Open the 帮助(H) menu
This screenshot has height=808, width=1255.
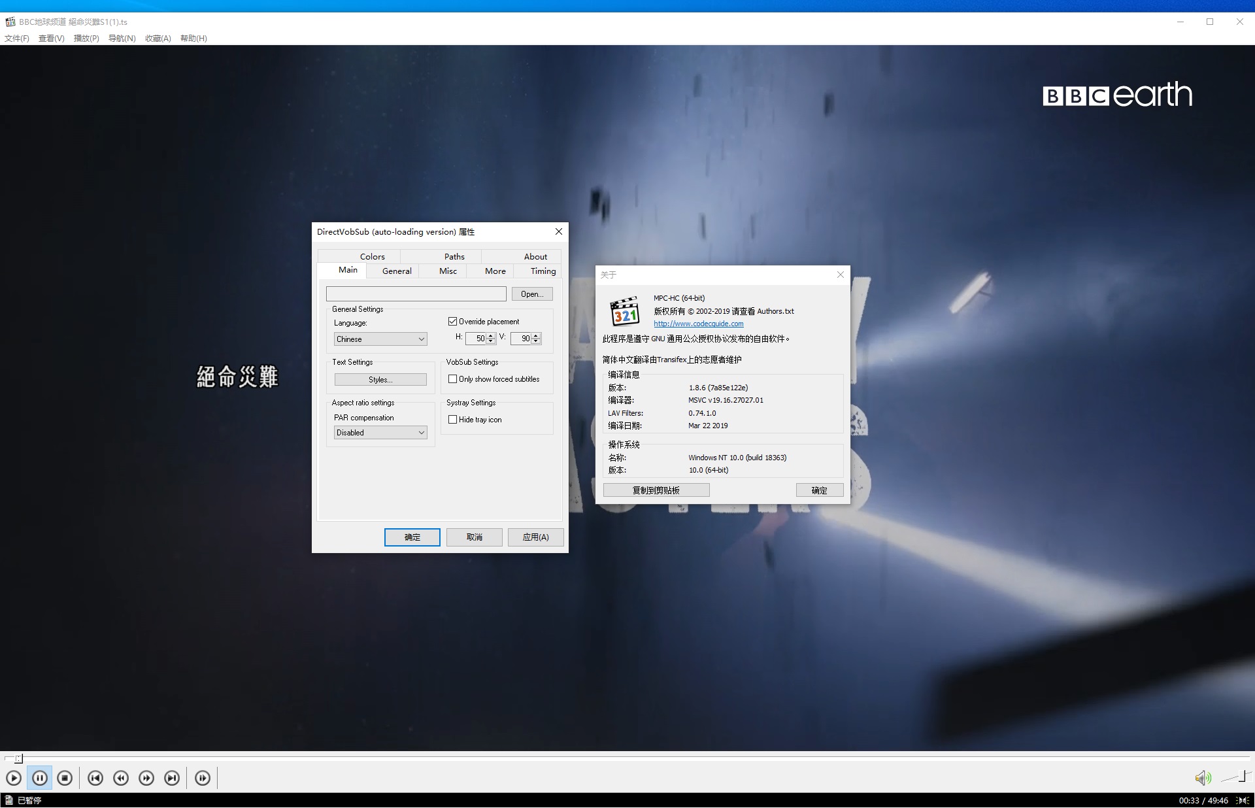[193, 39]
